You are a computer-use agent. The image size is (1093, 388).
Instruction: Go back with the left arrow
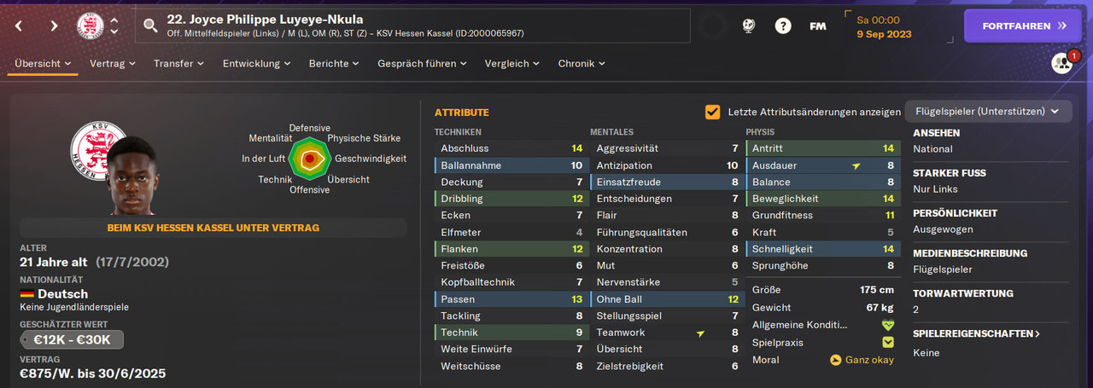(20, 26)
